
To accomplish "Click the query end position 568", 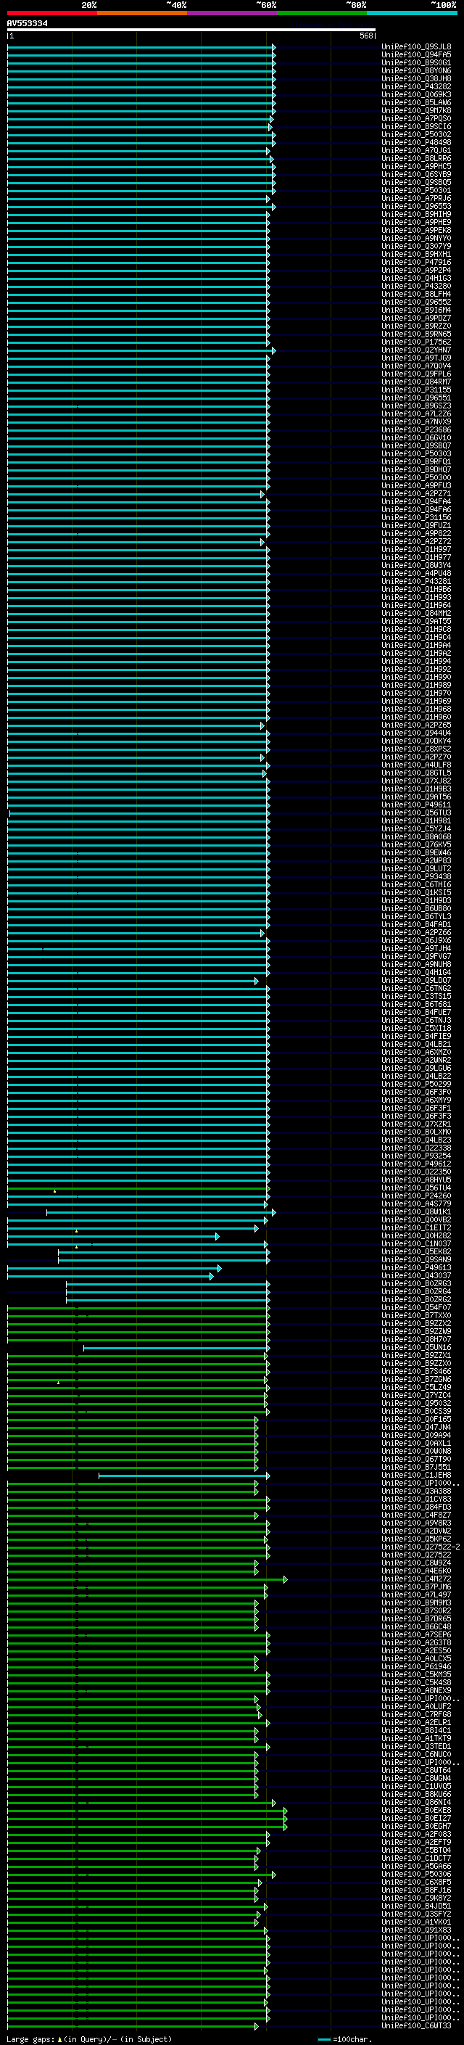I will [366, 36].
